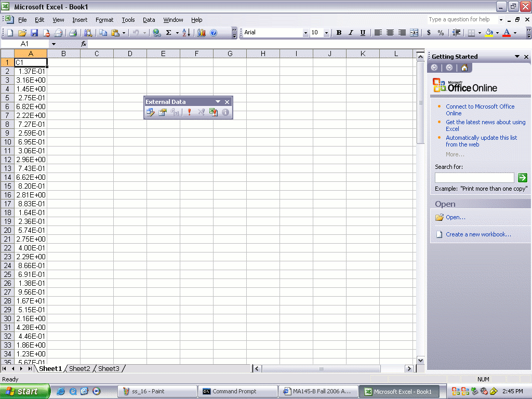The width and height of the screenshot is (532, 399).
Task: Click the Merge and Center icon
Action: pos(414,33)
